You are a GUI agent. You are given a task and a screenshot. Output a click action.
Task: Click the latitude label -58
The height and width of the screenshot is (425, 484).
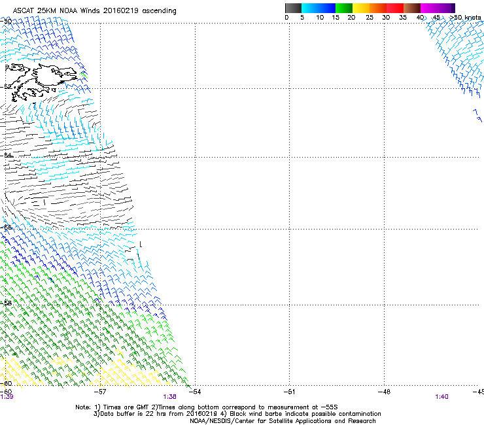[x=6, y=303]
